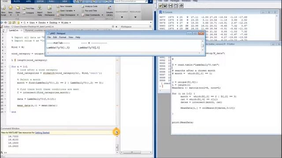The height and width of the screenshot is (158, 282).
Task: Click the Back arrow in MATLAB folder bar
Action: [2, 22]
